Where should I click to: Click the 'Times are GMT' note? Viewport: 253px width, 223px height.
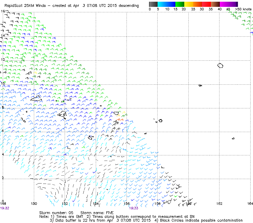69,217
